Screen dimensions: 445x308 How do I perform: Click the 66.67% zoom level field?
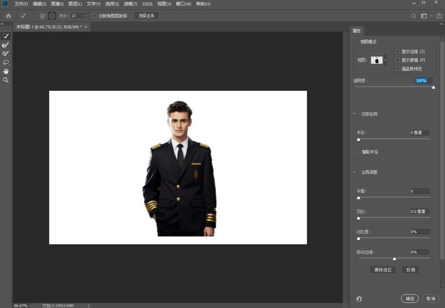21,306
